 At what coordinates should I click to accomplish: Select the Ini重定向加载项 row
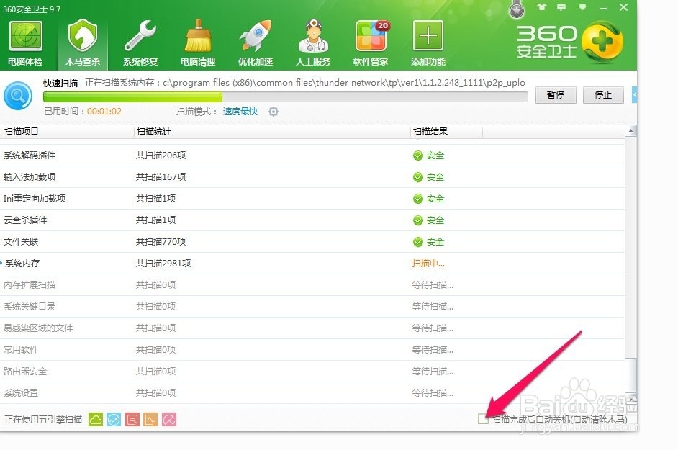(x=312, y=199)
